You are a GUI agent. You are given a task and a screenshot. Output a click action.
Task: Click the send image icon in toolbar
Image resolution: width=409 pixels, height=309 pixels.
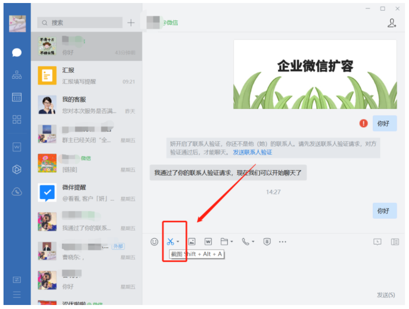[x=192, y=242]
